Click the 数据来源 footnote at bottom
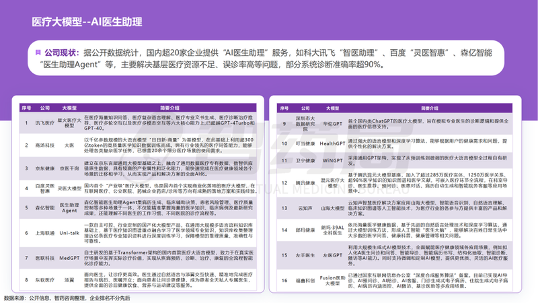Viewport: 538px width, 303px height. pyautogui.click(x=67, y=298)
